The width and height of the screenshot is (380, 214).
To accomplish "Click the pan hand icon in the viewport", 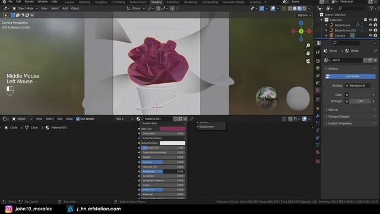I will pyautogui.click(x=308, y=53).
